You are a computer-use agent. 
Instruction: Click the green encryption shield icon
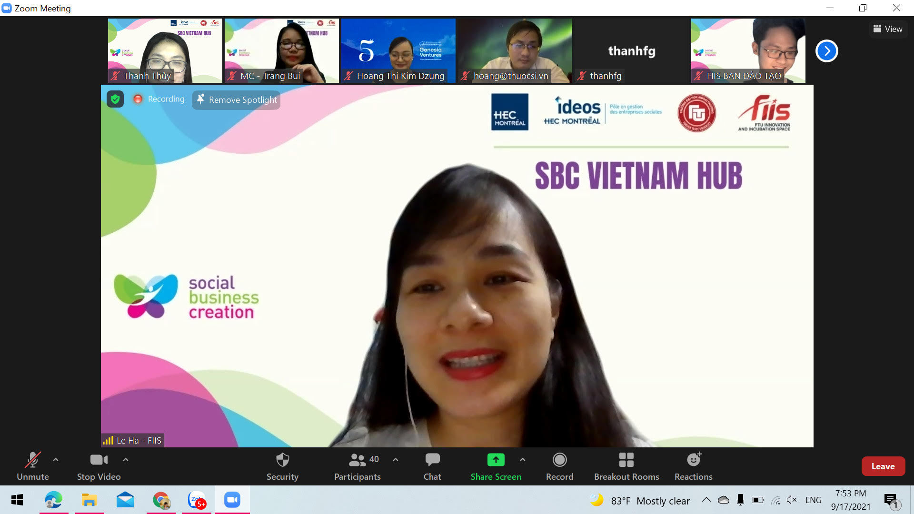coord(115,99)
